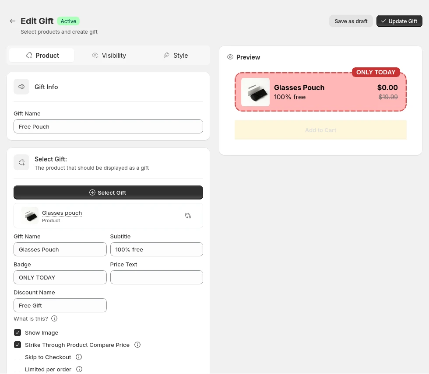
Task: Open info for Strike Through Product Compare Price
Action: 137,345
